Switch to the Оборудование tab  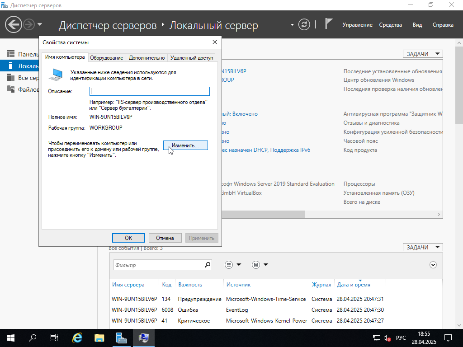click(107, 58)
